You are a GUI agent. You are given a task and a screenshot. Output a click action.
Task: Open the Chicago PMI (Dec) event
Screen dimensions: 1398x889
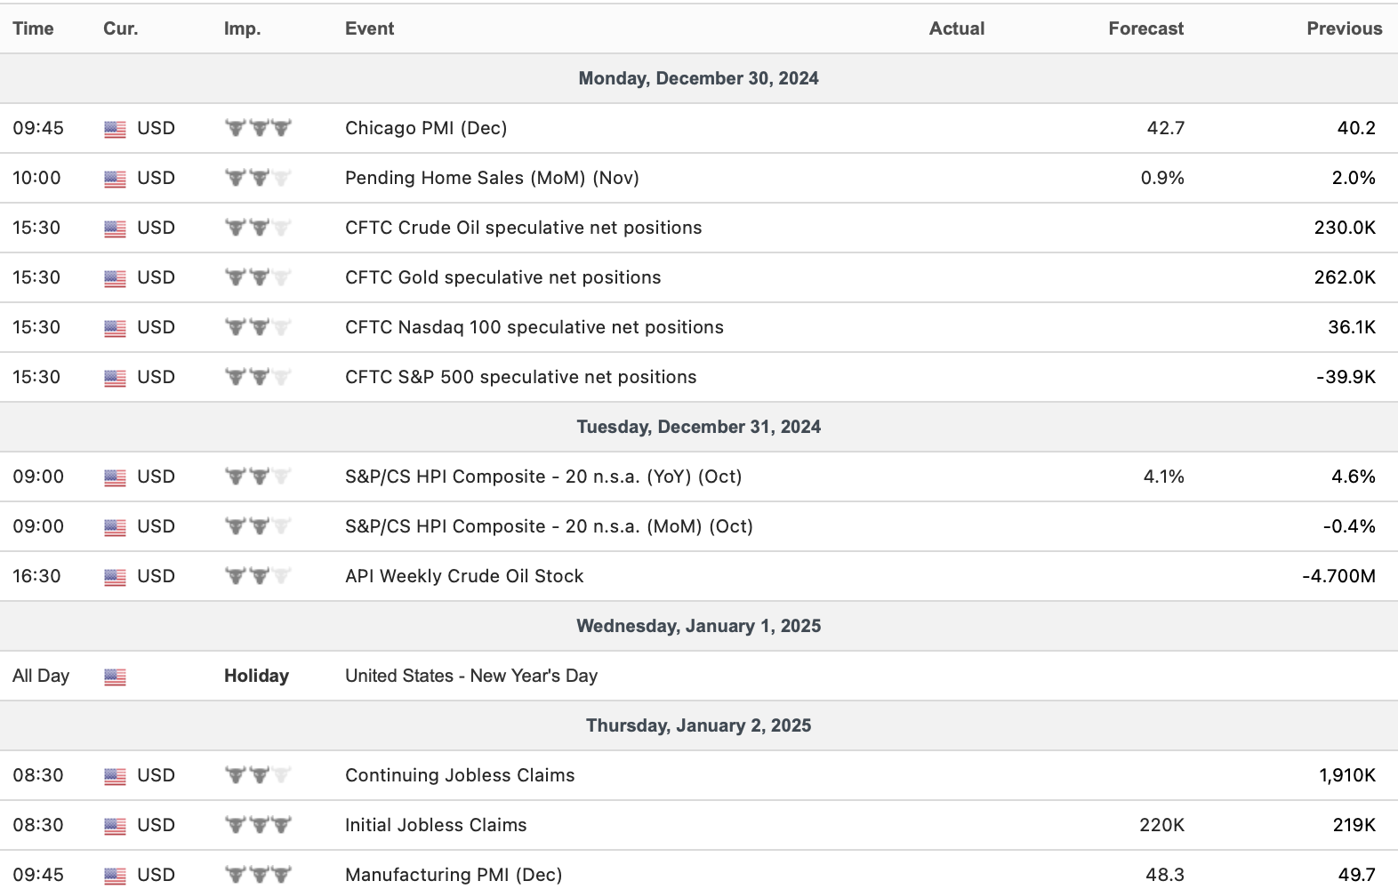[x=426, y=128]
